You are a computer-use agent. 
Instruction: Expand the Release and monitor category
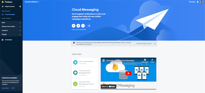click(11, 27)
